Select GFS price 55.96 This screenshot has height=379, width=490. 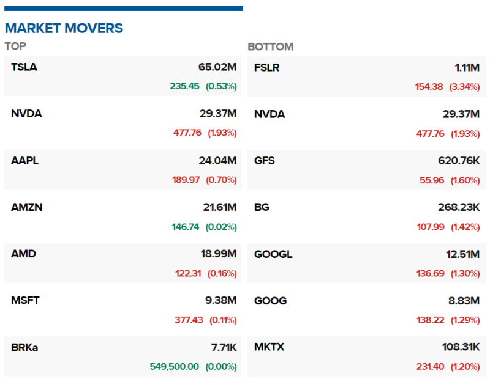coord(432,180)
